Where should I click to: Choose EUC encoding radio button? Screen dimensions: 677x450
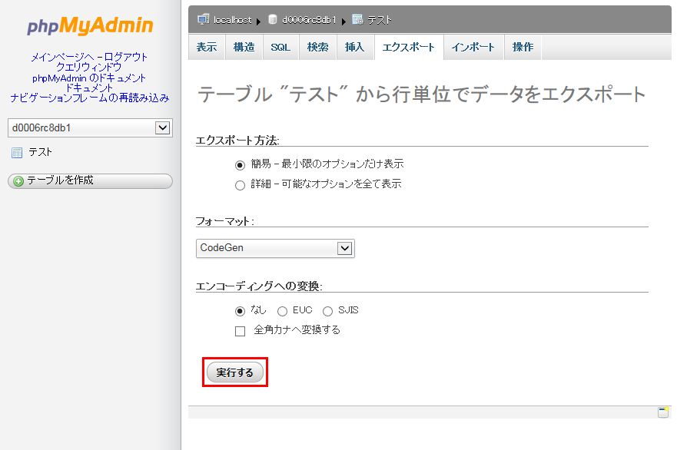pyautogui.click(x=282, y=311)
